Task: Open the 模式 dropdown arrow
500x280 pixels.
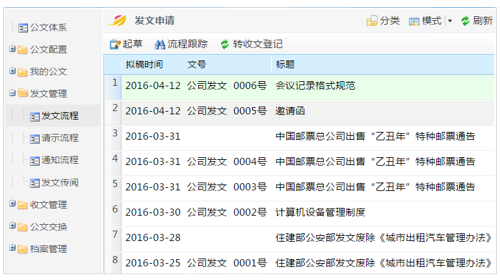Action: [x=450, y=21]
